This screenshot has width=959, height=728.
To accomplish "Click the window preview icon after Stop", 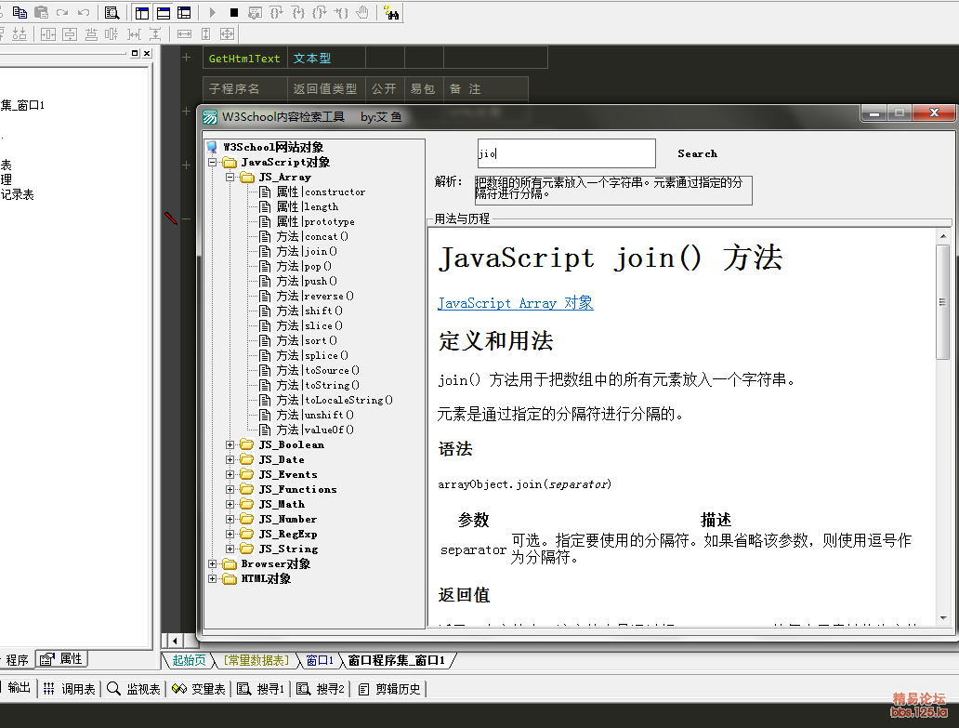I will click(255, 13).
